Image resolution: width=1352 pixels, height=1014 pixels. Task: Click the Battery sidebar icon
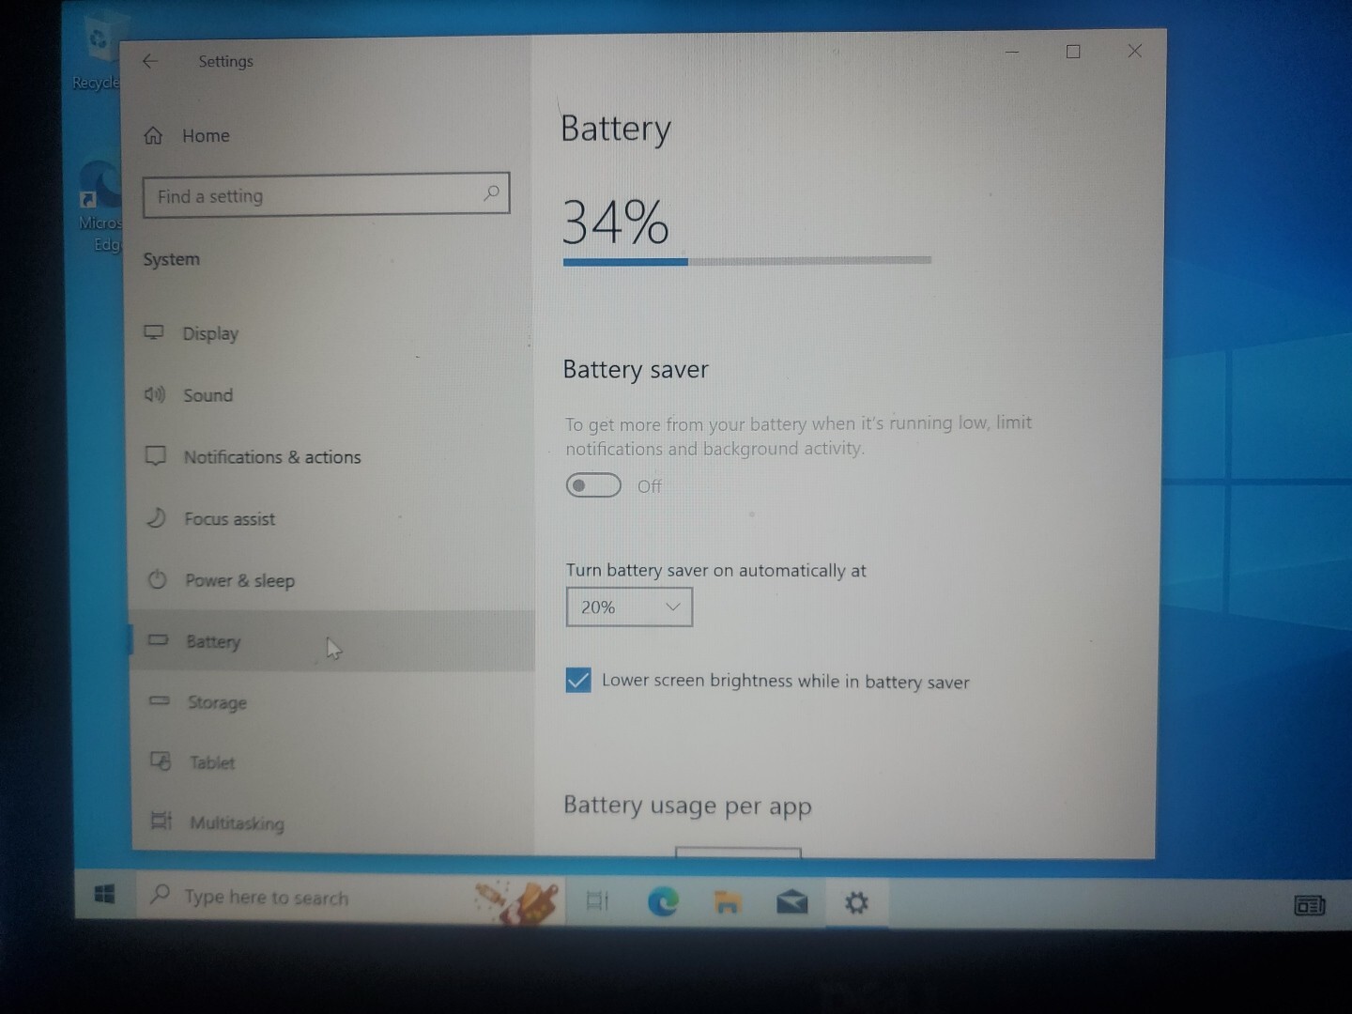coord(158,640)
